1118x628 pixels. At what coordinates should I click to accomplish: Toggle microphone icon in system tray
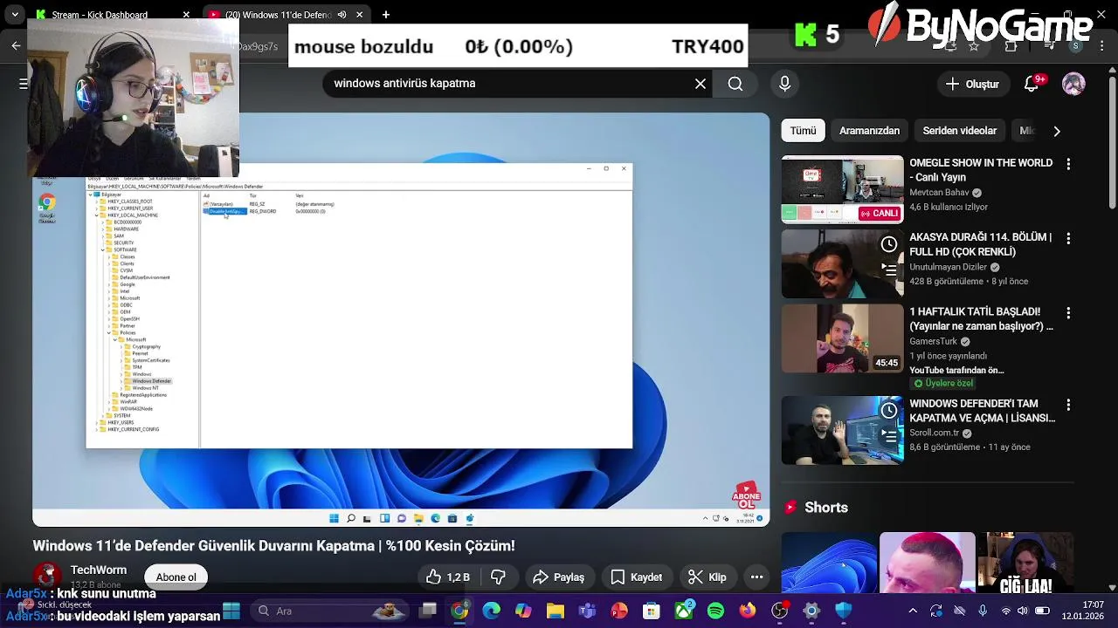pos(983,611)
